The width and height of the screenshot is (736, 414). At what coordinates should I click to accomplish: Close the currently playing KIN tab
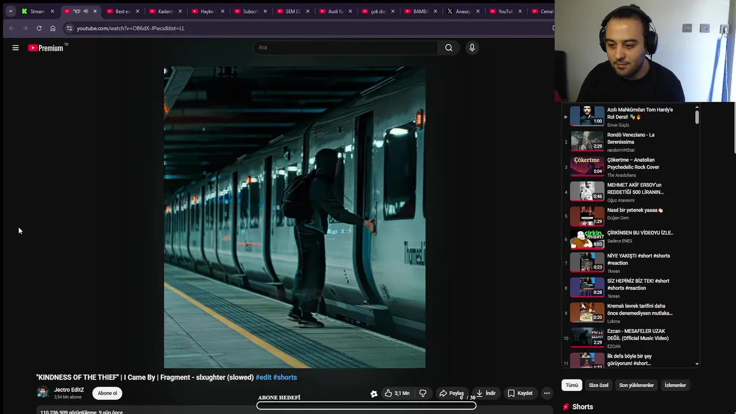(x=95, y=11)
